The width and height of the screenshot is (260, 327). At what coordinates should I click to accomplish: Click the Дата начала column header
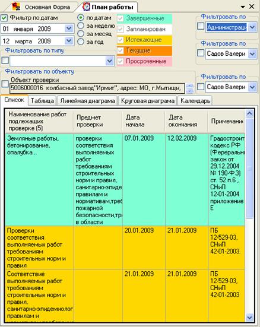(x=144, y=121)
